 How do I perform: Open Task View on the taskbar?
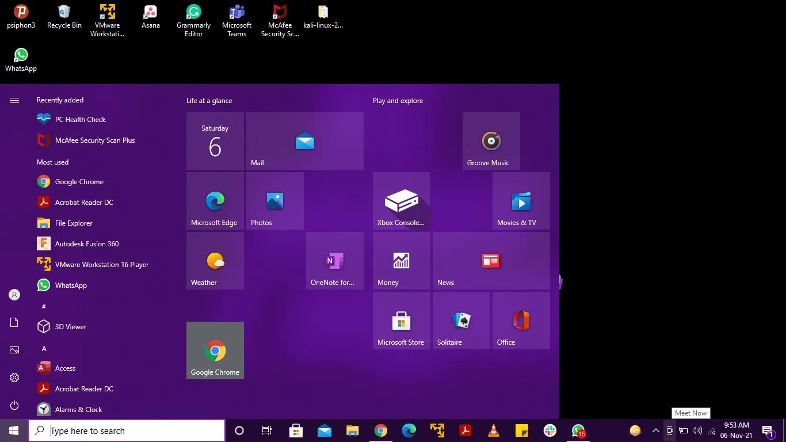[267, 430]
